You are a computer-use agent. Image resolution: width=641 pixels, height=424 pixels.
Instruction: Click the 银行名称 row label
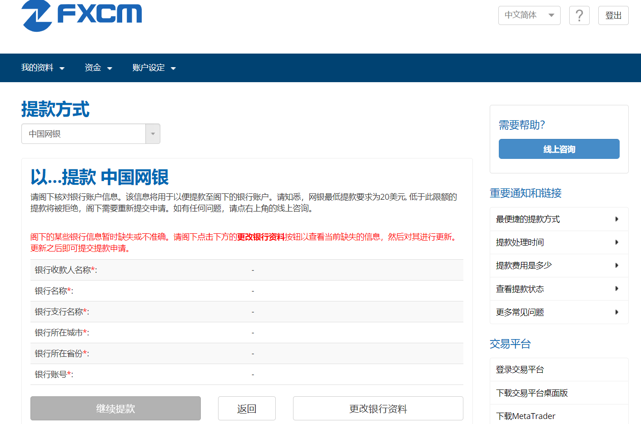coord(54,291)
